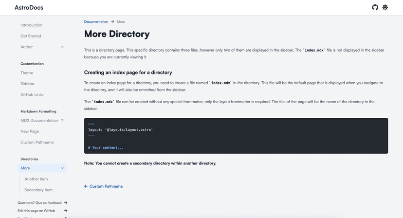403x218 pixels.
Task: Collapse the More directory chevron
Action: pyautogui.click(x=62, y=168)
